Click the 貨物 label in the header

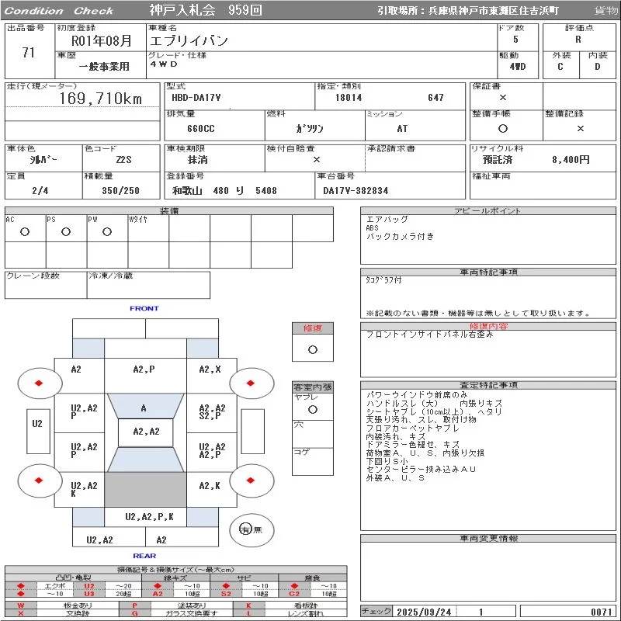tap(605, 11)
